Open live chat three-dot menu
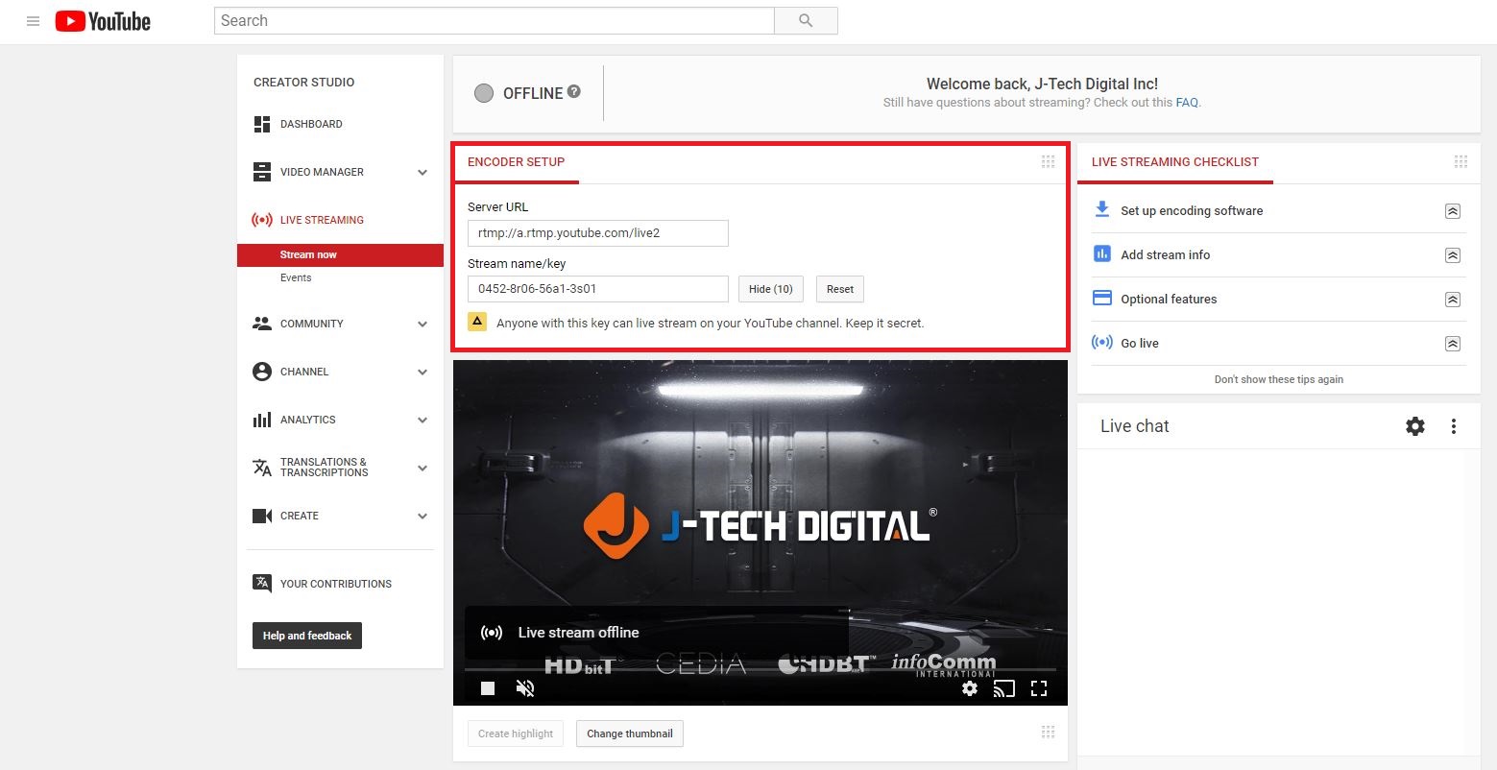 point(1454,426)
